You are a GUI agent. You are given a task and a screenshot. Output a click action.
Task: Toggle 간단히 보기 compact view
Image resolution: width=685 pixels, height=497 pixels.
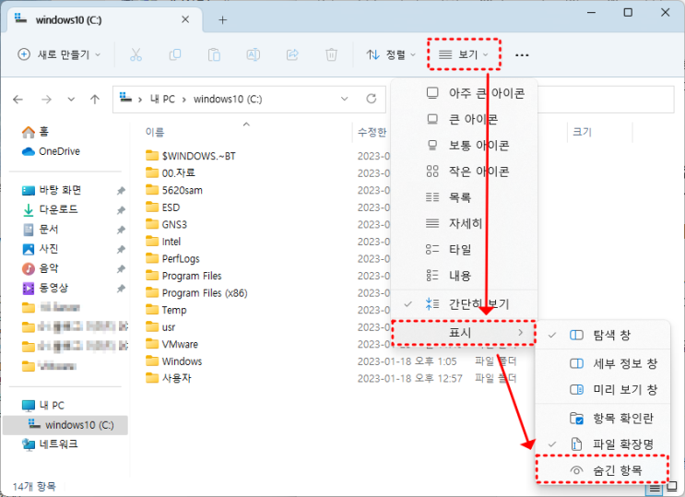click(x=464, y=303)
